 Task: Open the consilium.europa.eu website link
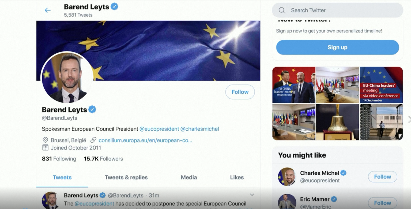(145, 140)
